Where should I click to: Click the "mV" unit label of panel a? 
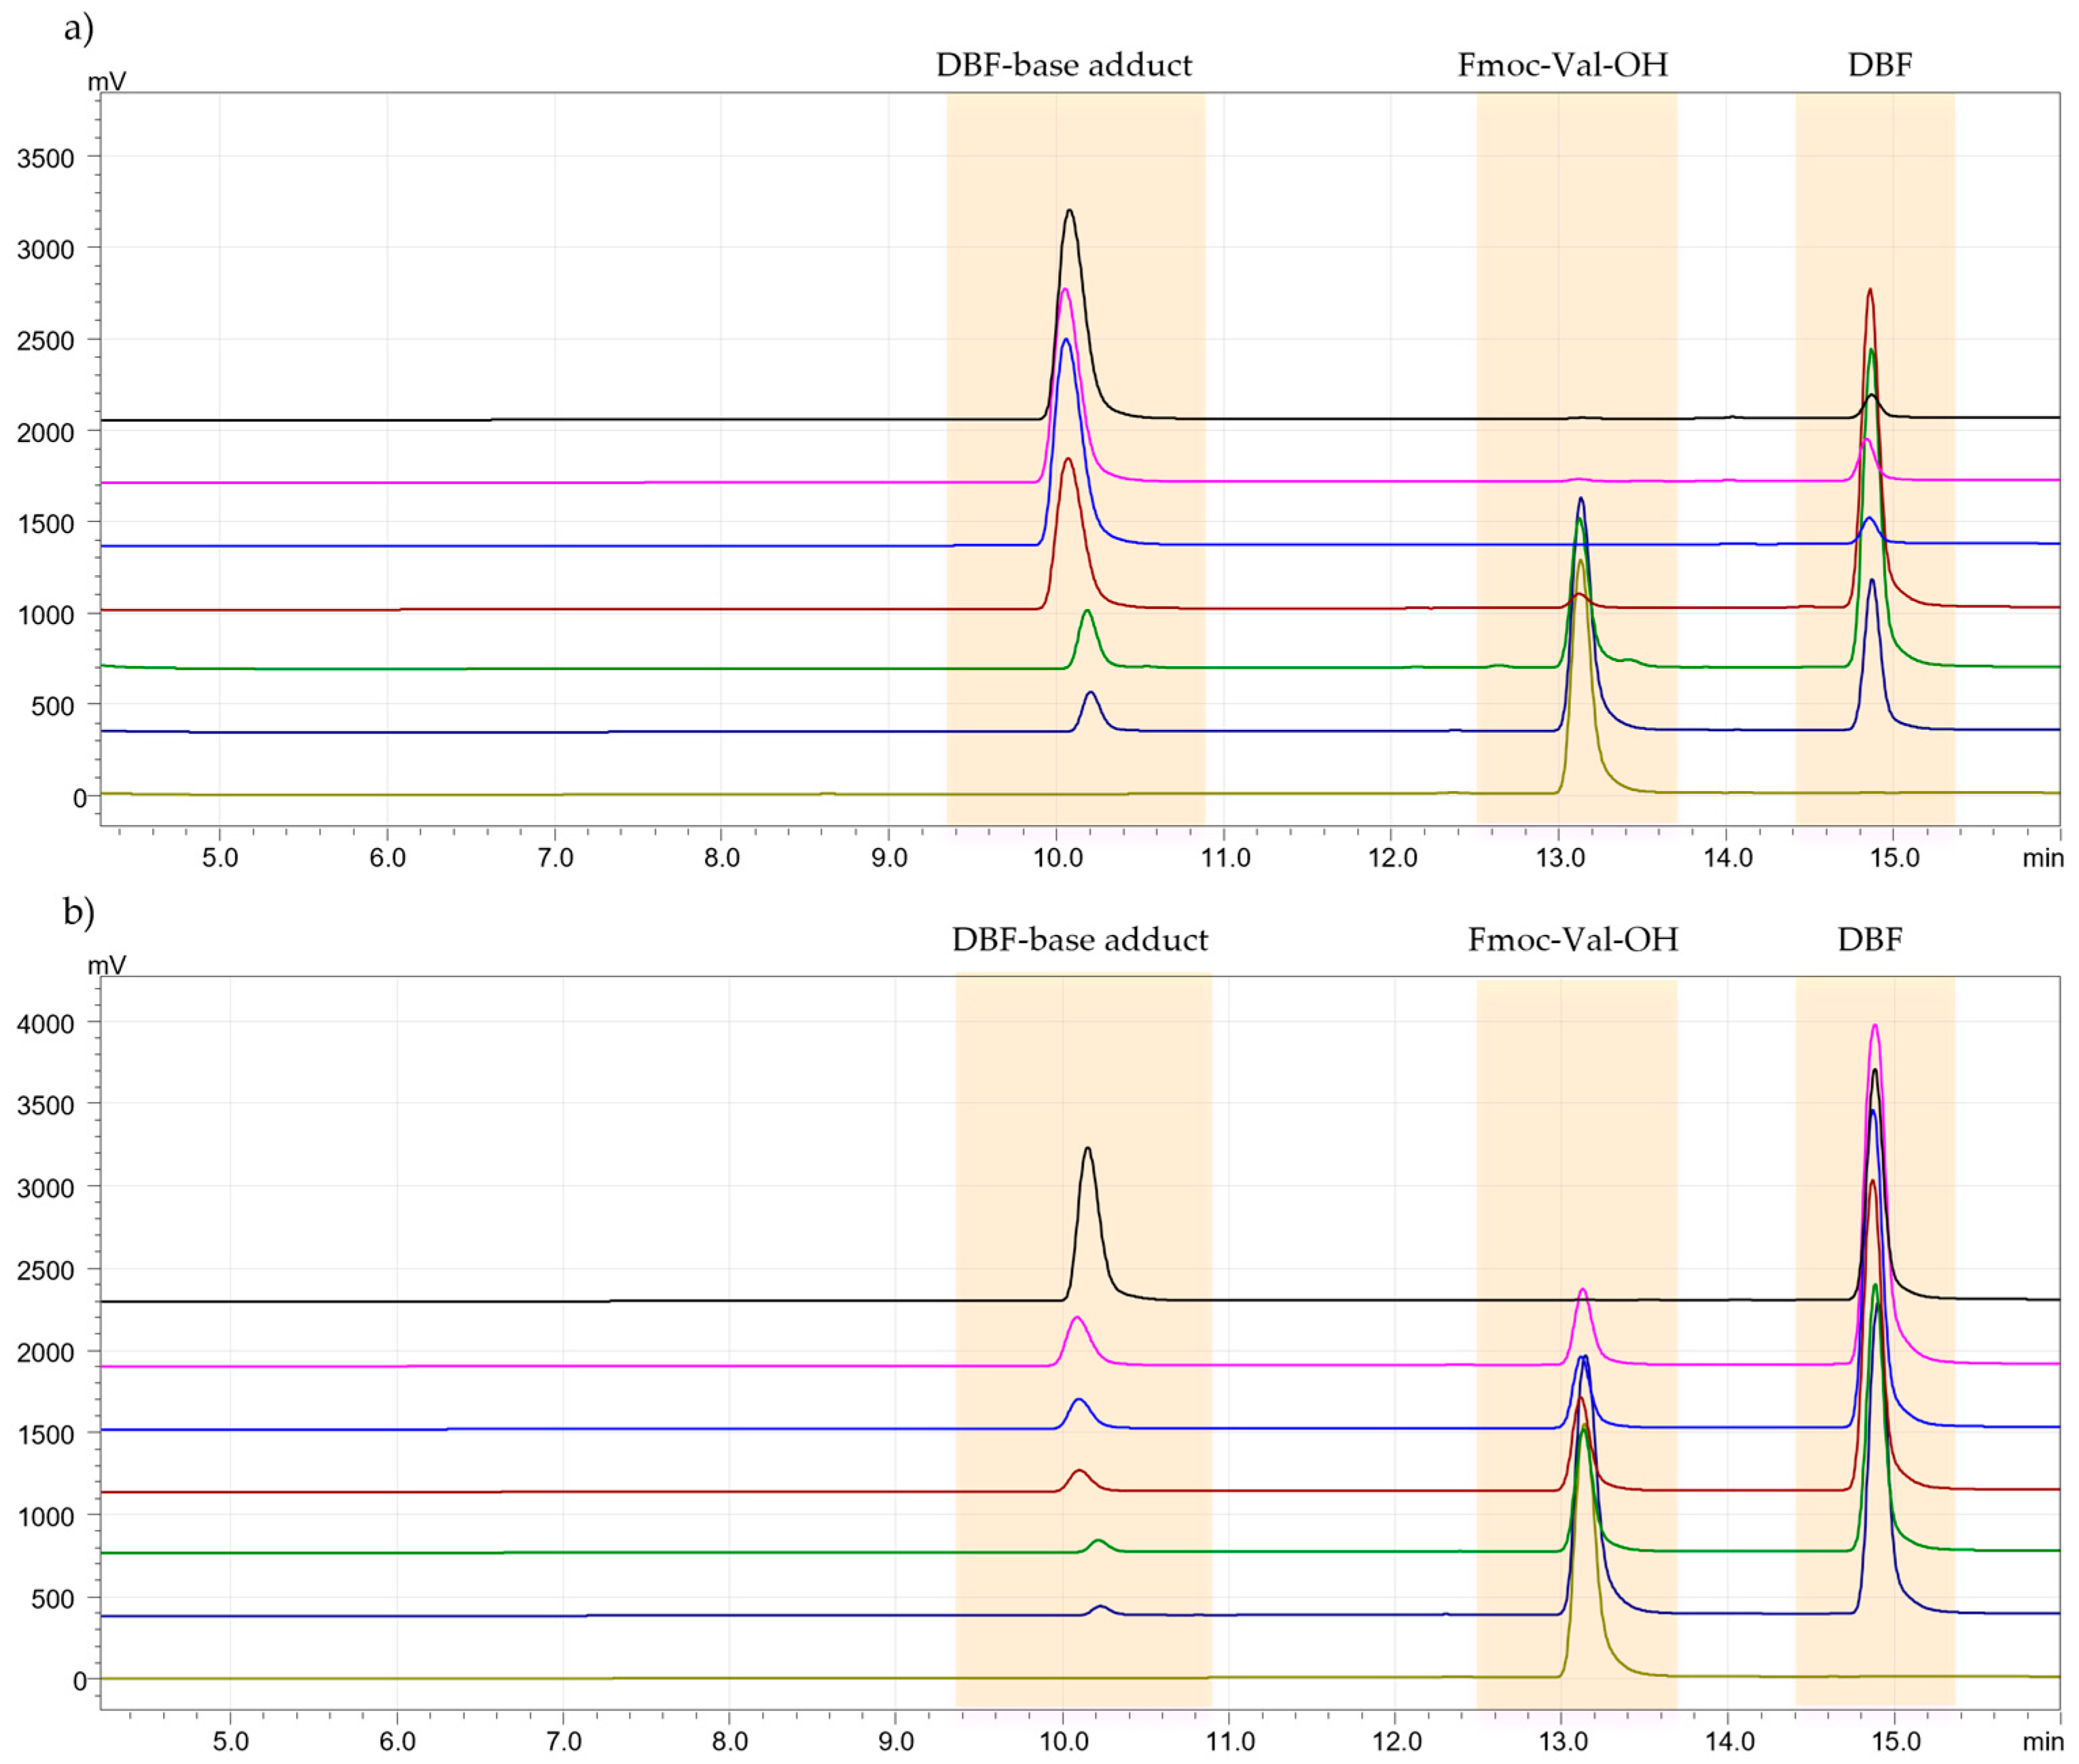click(107, 81)
